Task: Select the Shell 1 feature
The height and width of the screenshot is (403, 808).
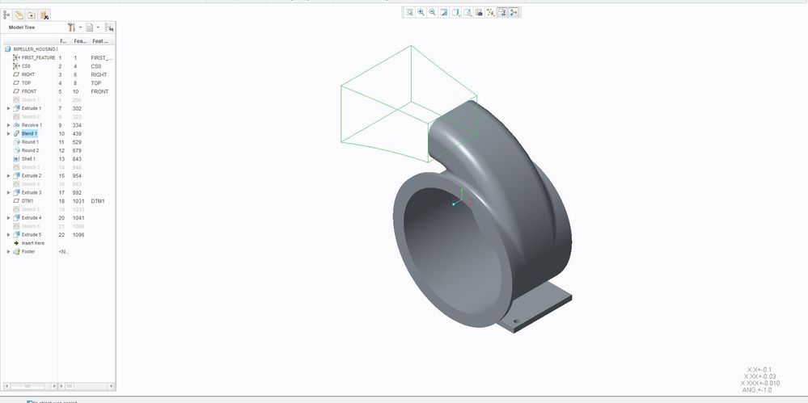Action: (28, 159)
